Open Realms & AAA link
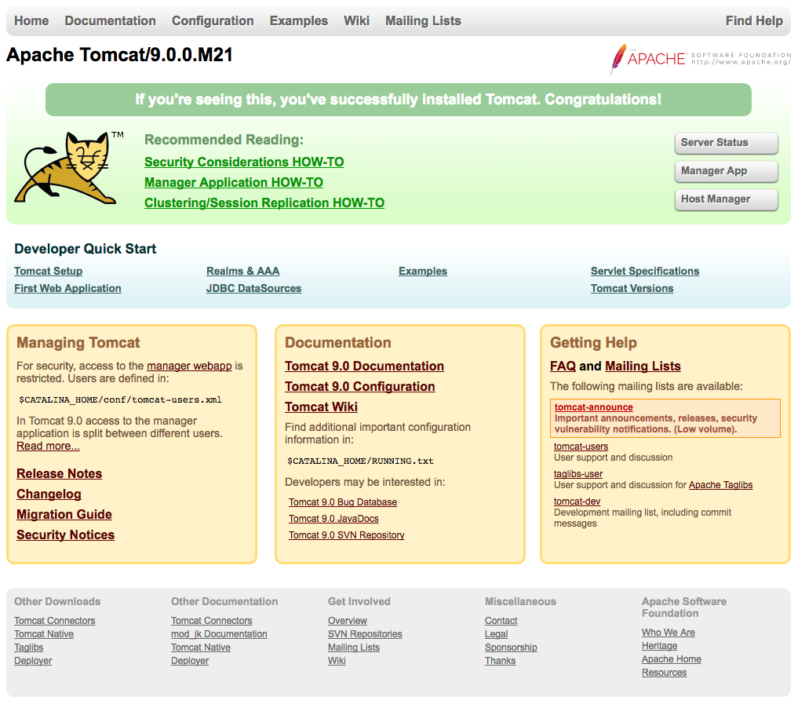805x704 pixels. point(243,271)
